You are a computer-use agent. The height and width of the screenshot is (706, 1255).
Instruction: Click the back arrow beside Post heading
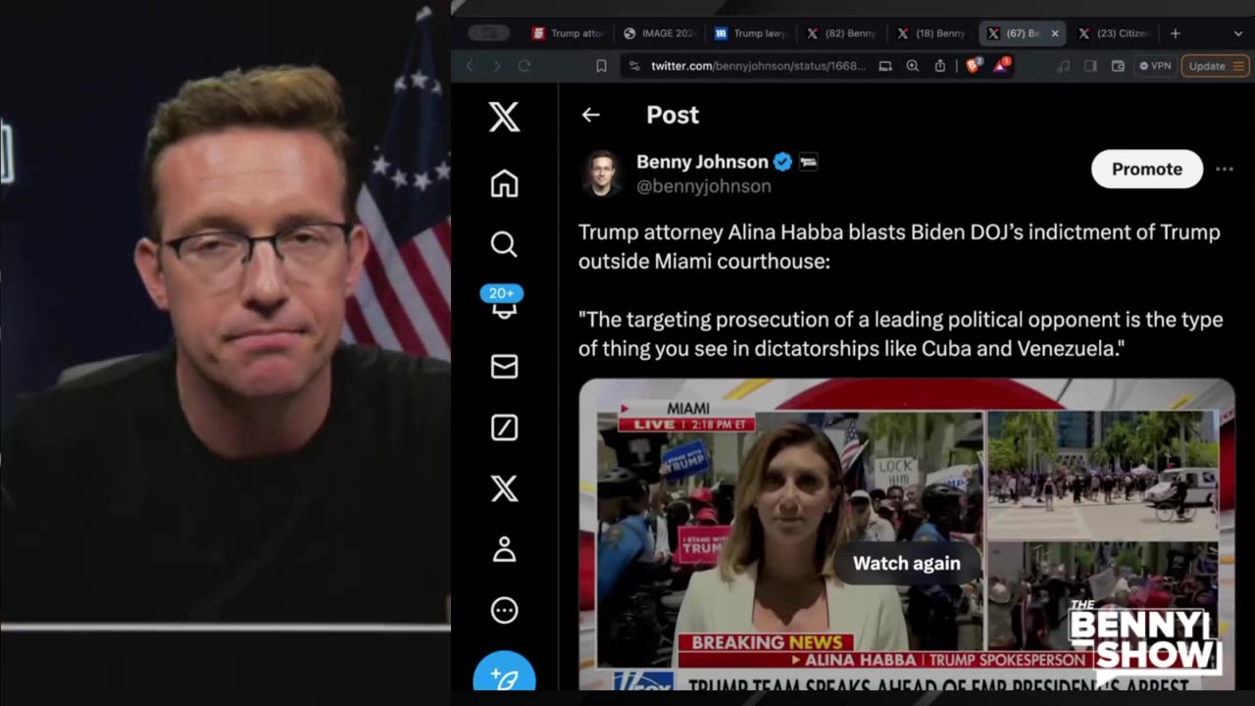coord(590,115)
